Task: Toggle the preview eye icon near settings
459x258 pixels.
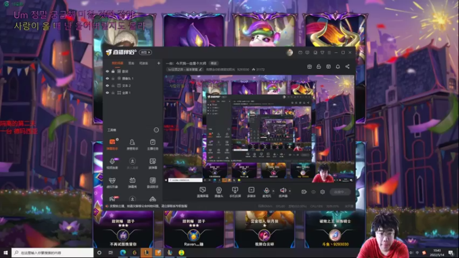Action: click(313, 192)
